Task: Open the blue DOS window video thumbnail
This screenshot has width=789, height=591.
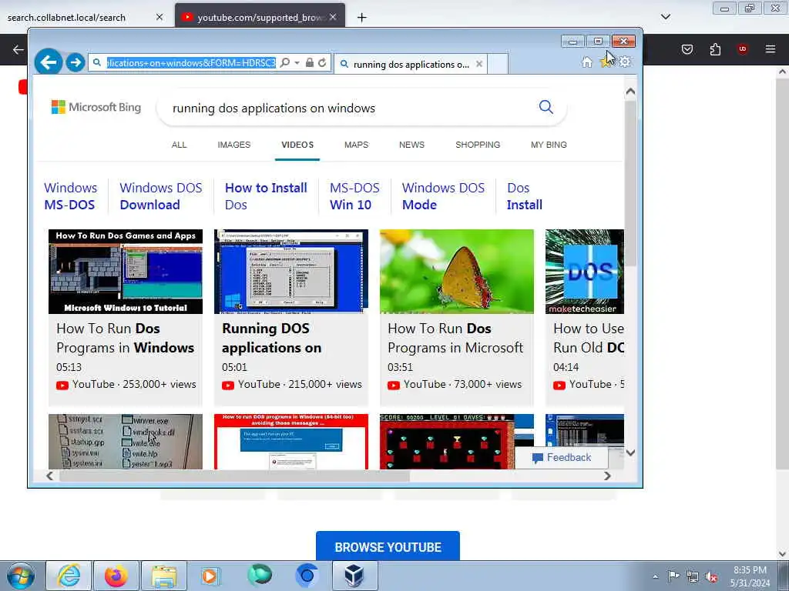Action: [290, 272]
